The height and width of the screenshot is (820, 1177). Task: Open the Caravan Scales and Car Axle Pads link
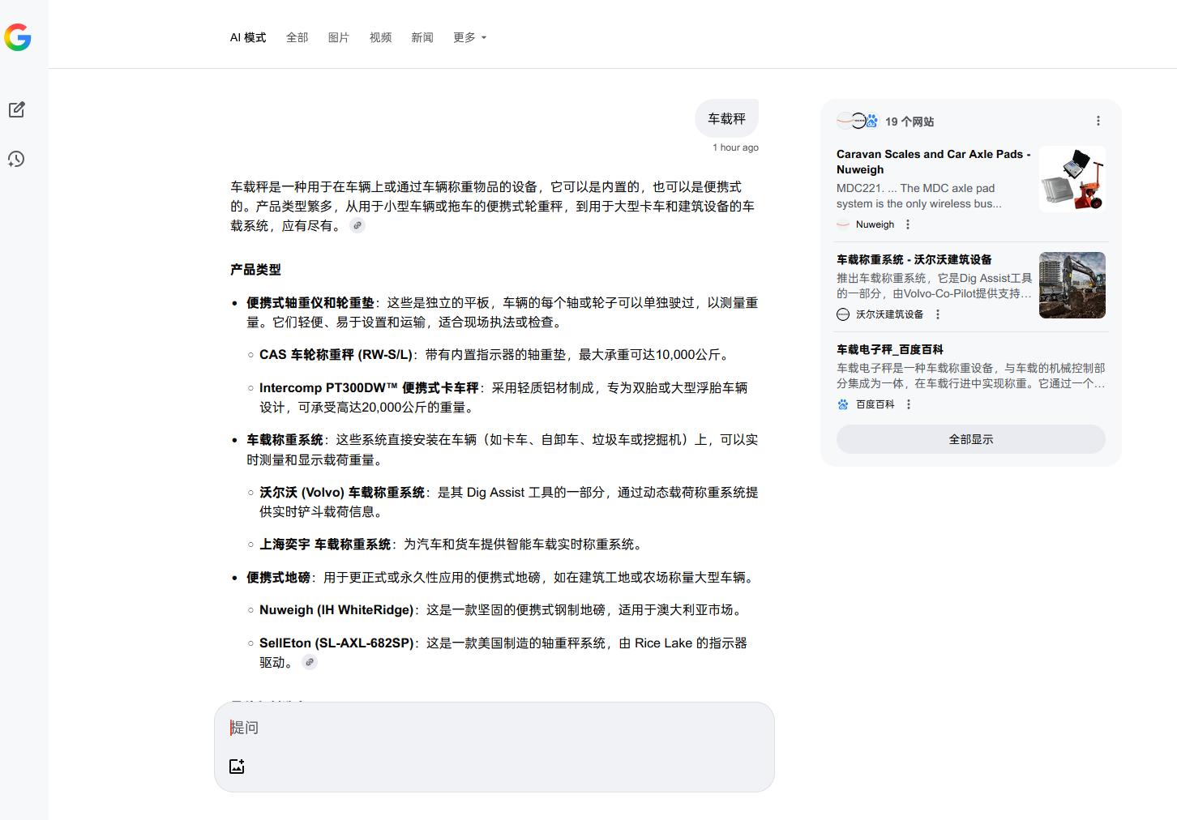pos(932,161)
